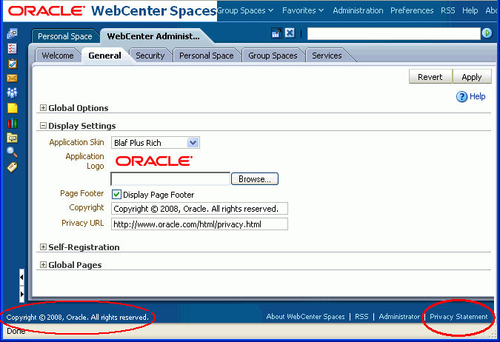Screen dimensions: 500x342
Task: Open the Application Skin dropdown
Action: click(x=156, y=142)
